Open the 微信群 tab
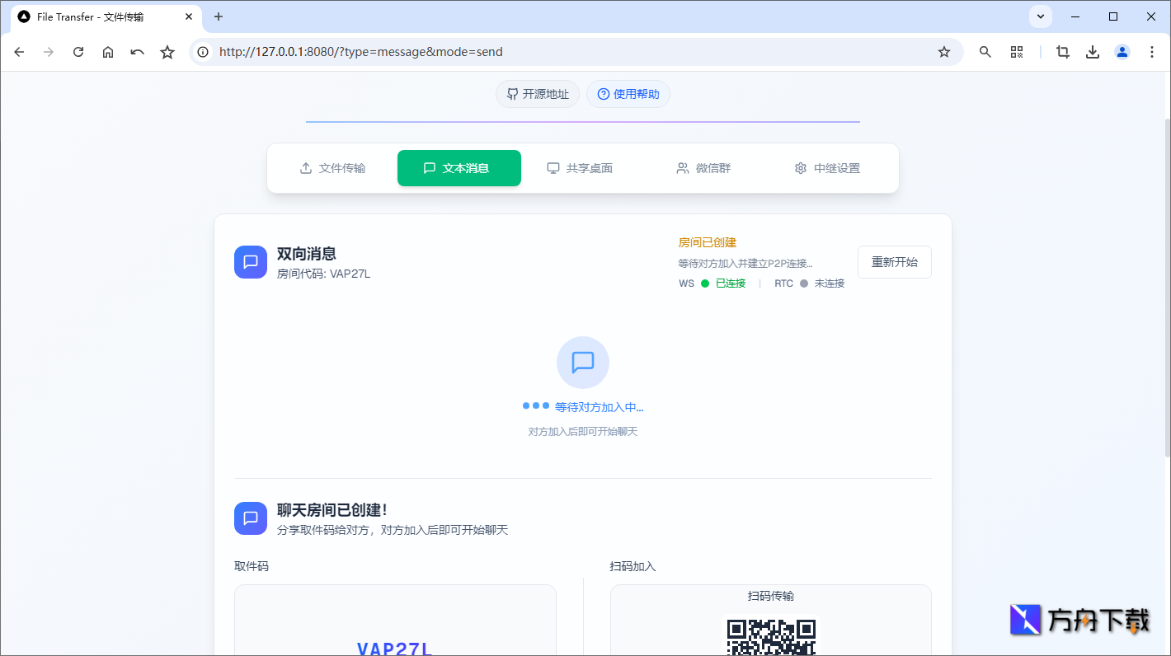 pos(703,167)
